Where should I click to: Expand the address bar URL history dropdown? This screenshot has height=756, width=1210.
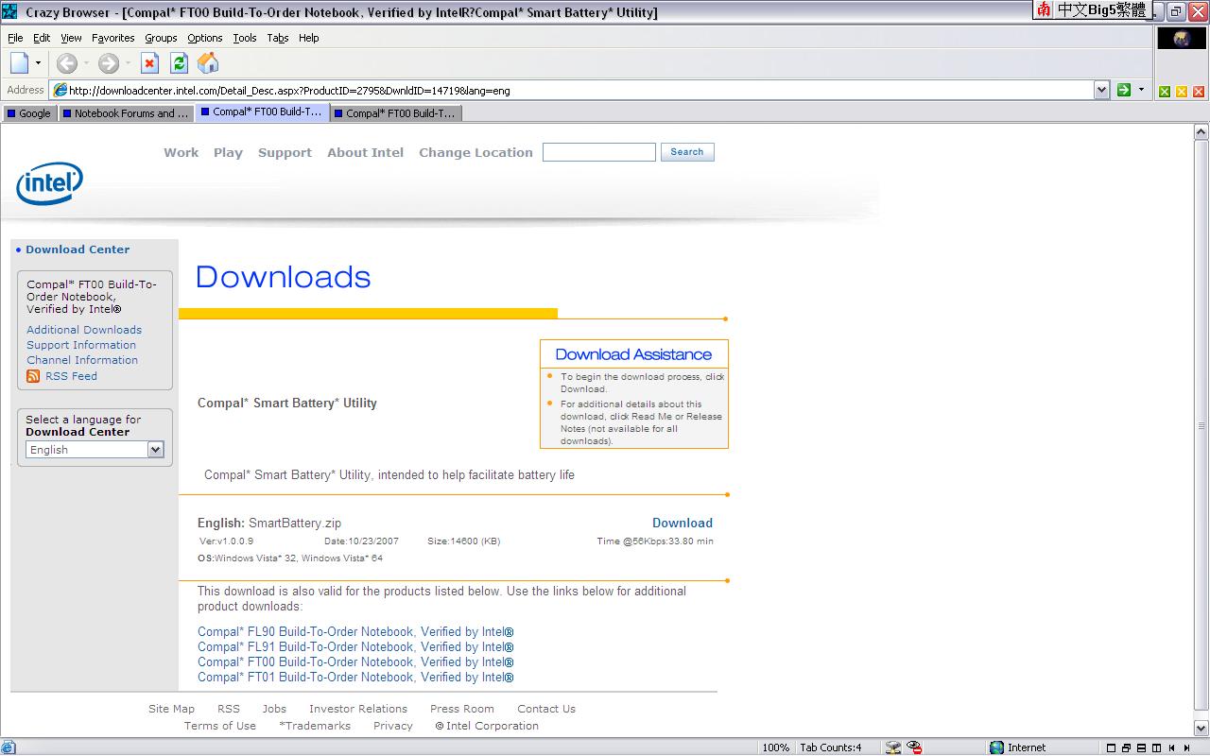tap(1101, 90)
